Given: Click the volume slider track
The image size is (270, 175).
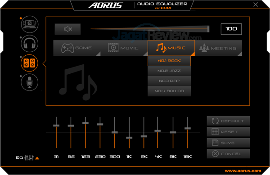Looking at the screenshot, I should pyautogui.click(x=149, y=29).
